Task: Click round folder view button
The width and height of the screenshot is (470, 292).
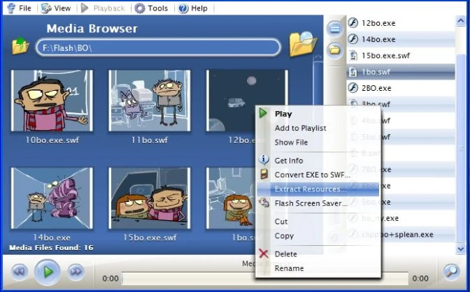Action: (334, 50)
